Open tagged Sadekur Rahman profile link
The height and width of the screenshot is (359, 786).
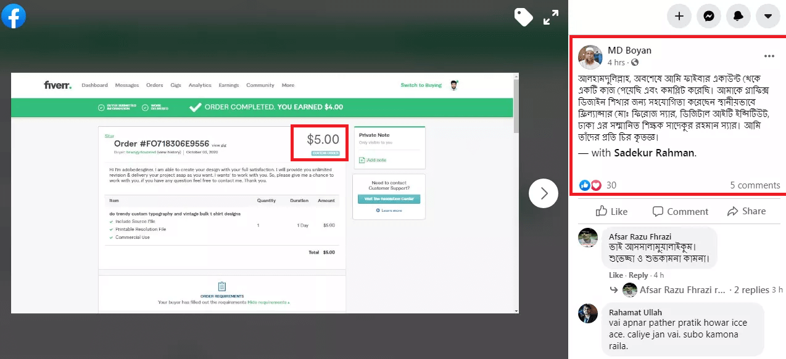655,153
